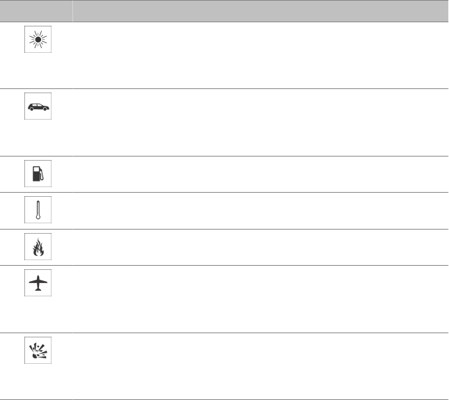Click the divider between fuel pump and thermometer rows

pyautogui.click(x=224, y=192)
